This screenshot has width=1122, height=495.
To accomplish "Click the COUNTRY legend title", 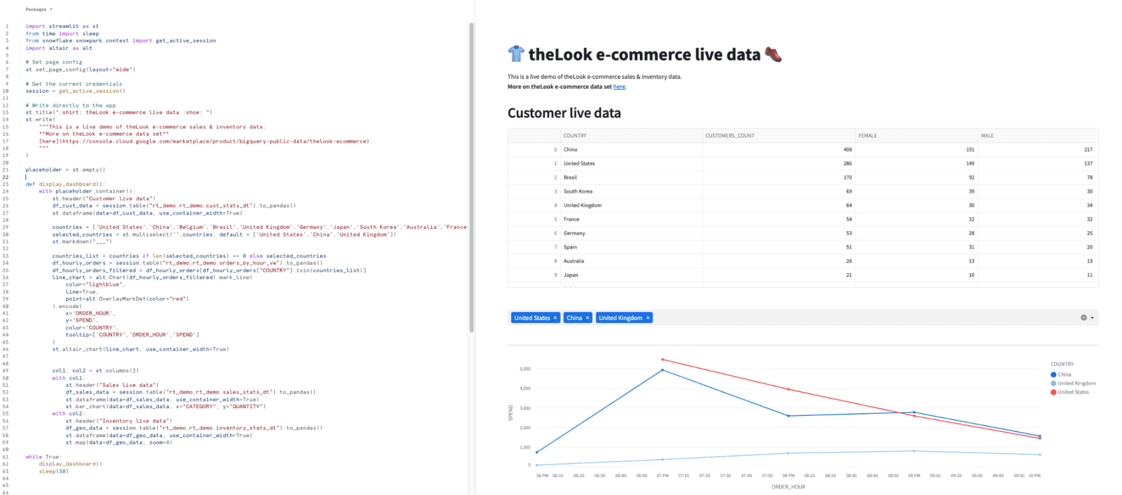I will point(1062,364).
